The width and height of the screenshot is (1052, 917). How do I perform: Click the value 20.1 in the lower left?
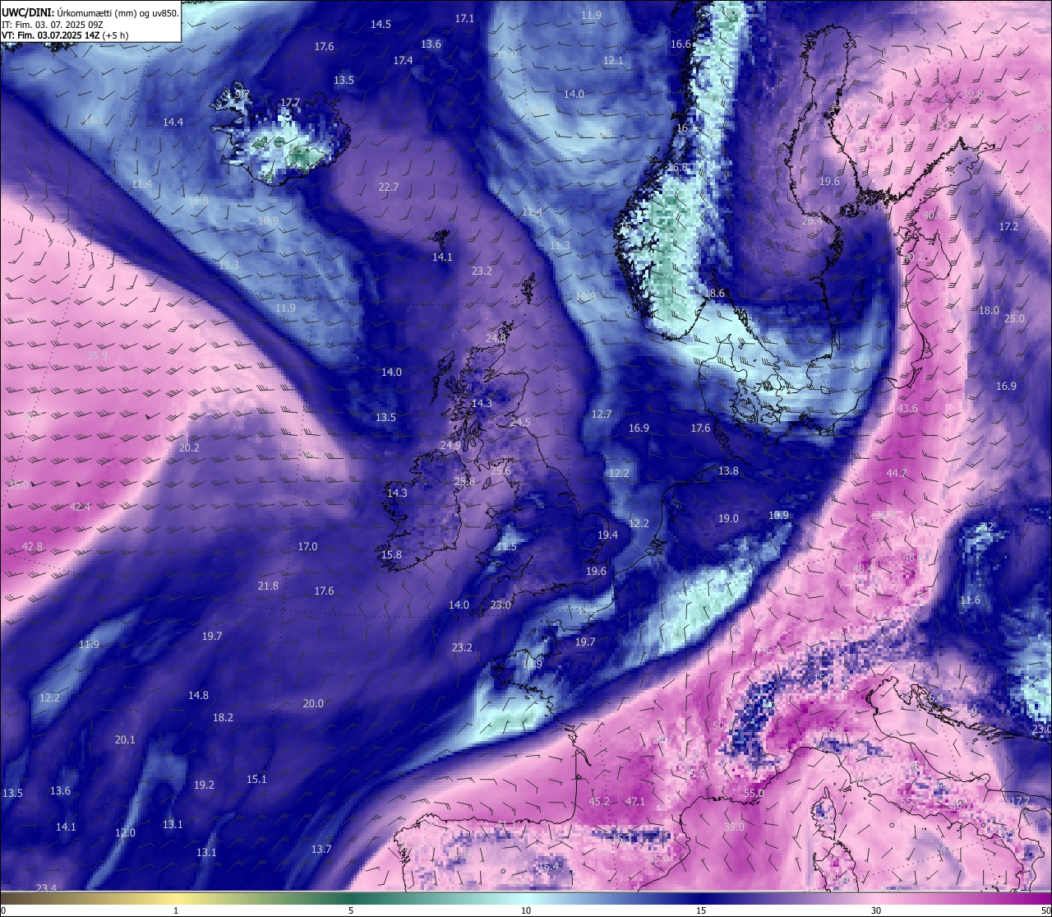pyautogui.click(x=125, y=739)
